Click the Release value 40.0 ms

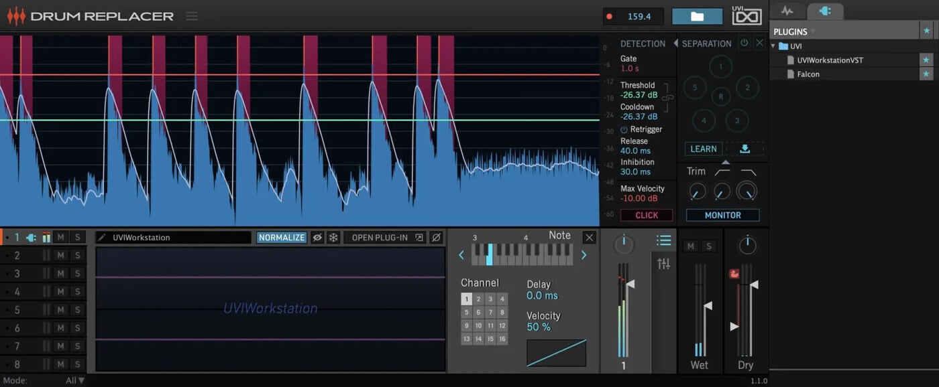coord(635,151)
